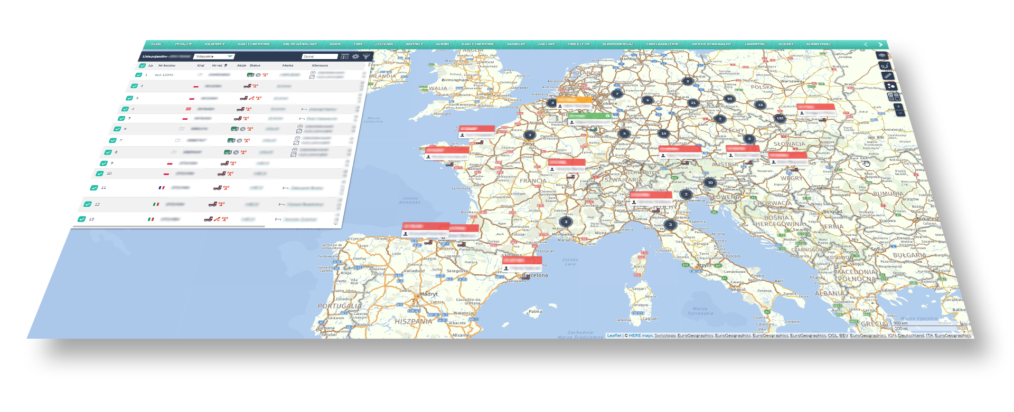
Task: Click the Italy flag in row 12
Action: tap(156, 204)
